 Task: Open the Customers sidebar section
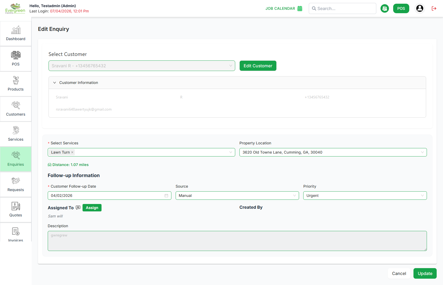16,109
